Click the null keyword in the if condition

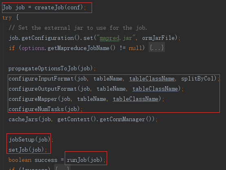(135, 48)
